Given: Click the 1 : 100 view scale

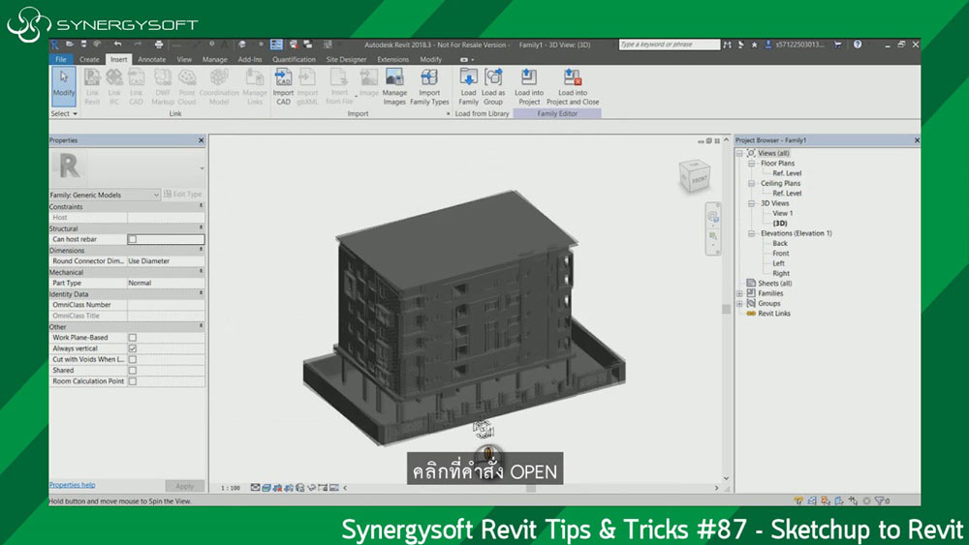Looking at the screenshot, I should 231,488.
